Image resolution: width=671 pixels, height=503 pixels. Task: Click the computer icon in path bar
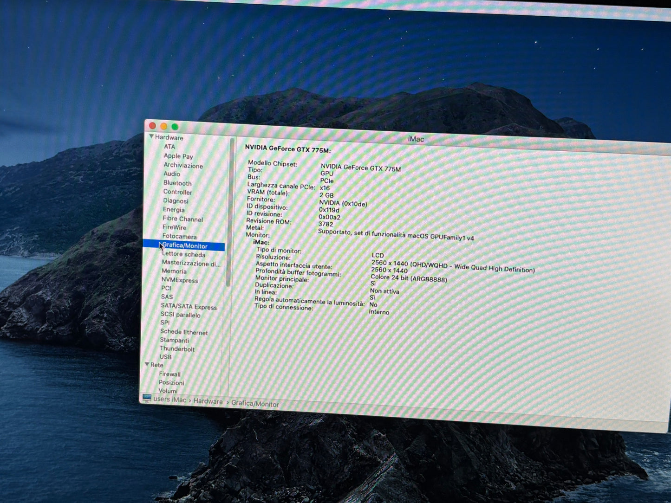click(147, 398)
